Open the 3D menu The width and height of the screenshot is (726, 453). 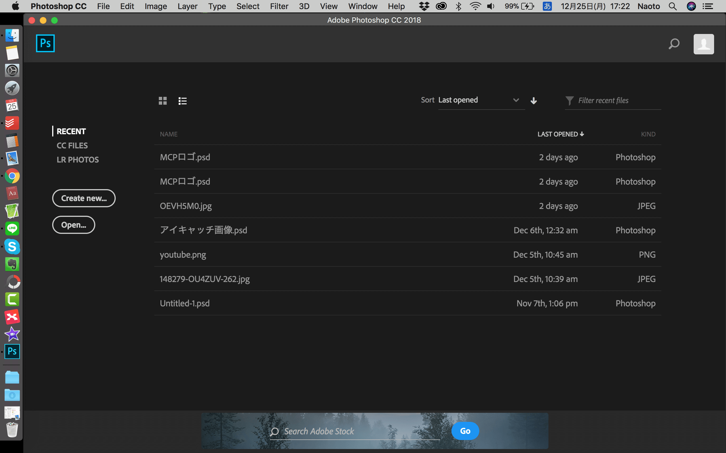(x=304, y=6)
